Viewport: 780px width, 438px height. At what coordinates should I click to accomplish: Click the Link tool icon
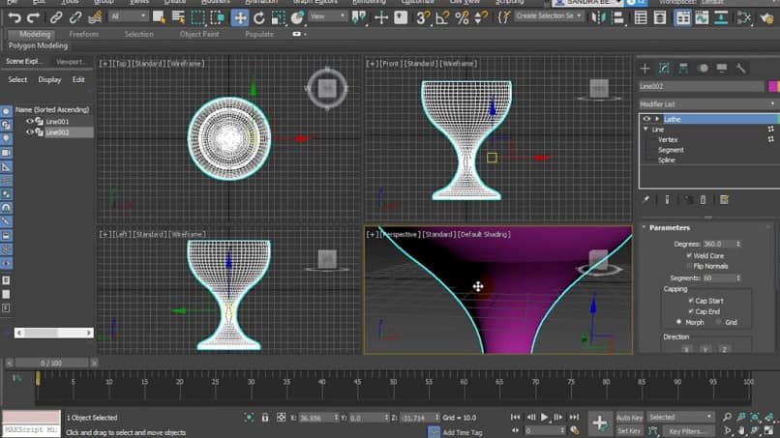(x=57, y=17)
